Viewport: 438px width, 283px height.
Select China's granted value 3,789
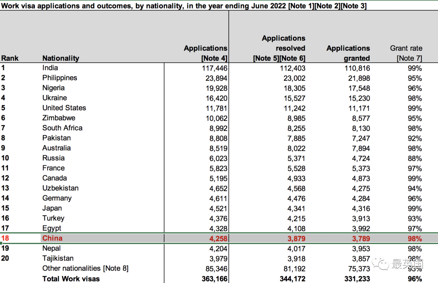[x=361, y=239]
